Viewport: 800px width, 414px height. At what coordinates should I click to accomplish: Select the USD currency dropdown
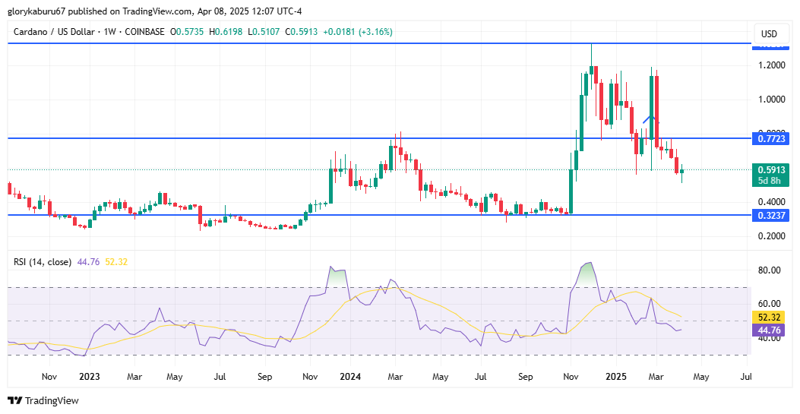(769, 34)
